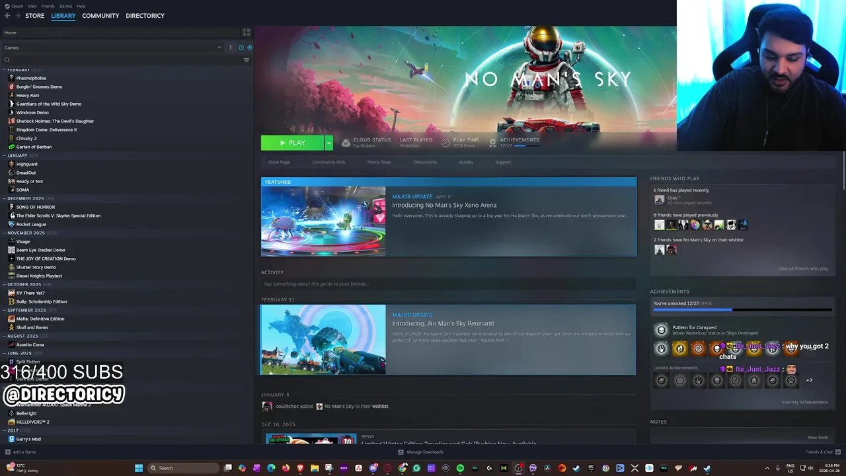Collapse the 2017 group
The height and width of the screenshot is (476, 846).
point(5,430)
